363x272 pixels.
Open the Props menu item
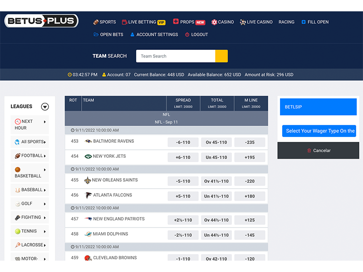pos(187,22)
